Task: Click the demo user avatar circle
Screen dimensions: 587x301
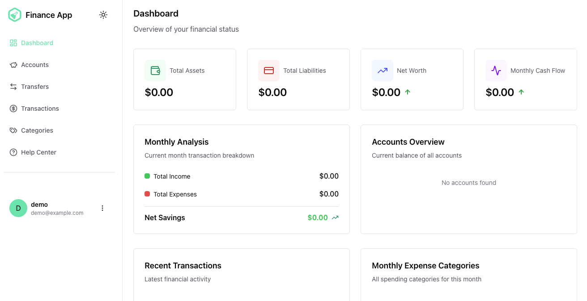Action: click(x=18, y=208)
